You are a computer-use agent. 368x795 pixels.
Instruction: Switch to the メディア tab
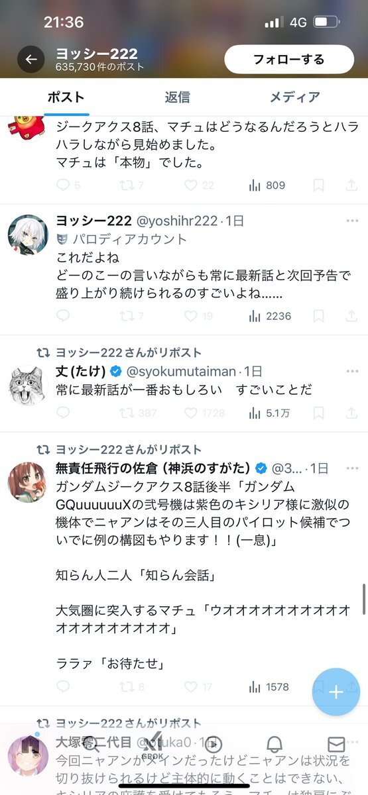(295, 97)
